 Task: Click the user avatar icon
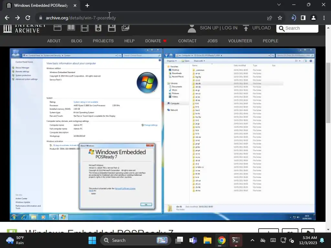pyautogui.click(x=192, y=28)
